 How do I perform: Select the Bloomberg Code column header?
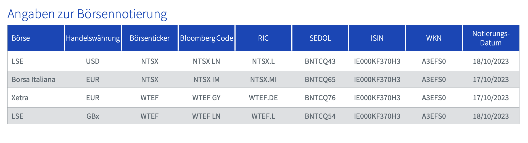pos(207,38)
